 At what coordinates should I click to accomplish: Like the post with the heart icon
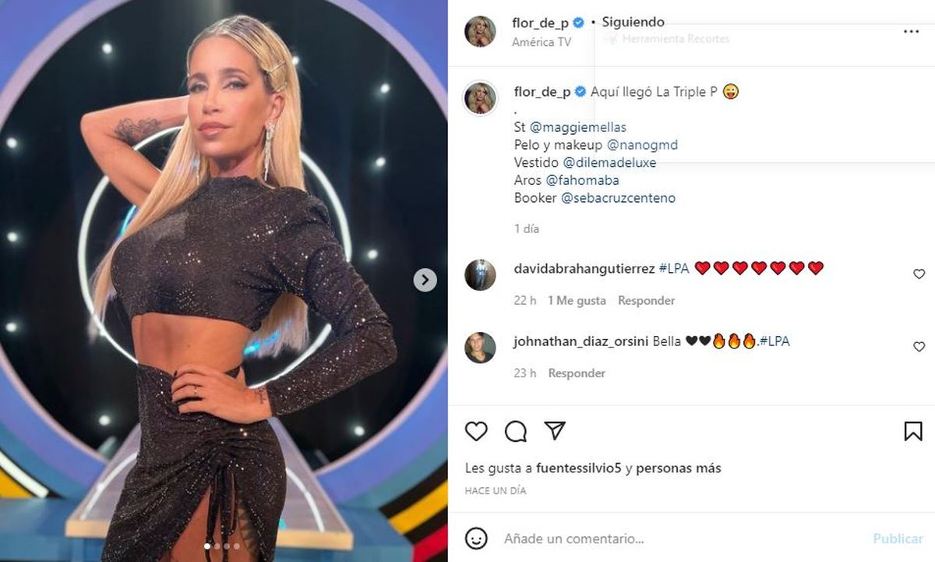pos(476,431)
